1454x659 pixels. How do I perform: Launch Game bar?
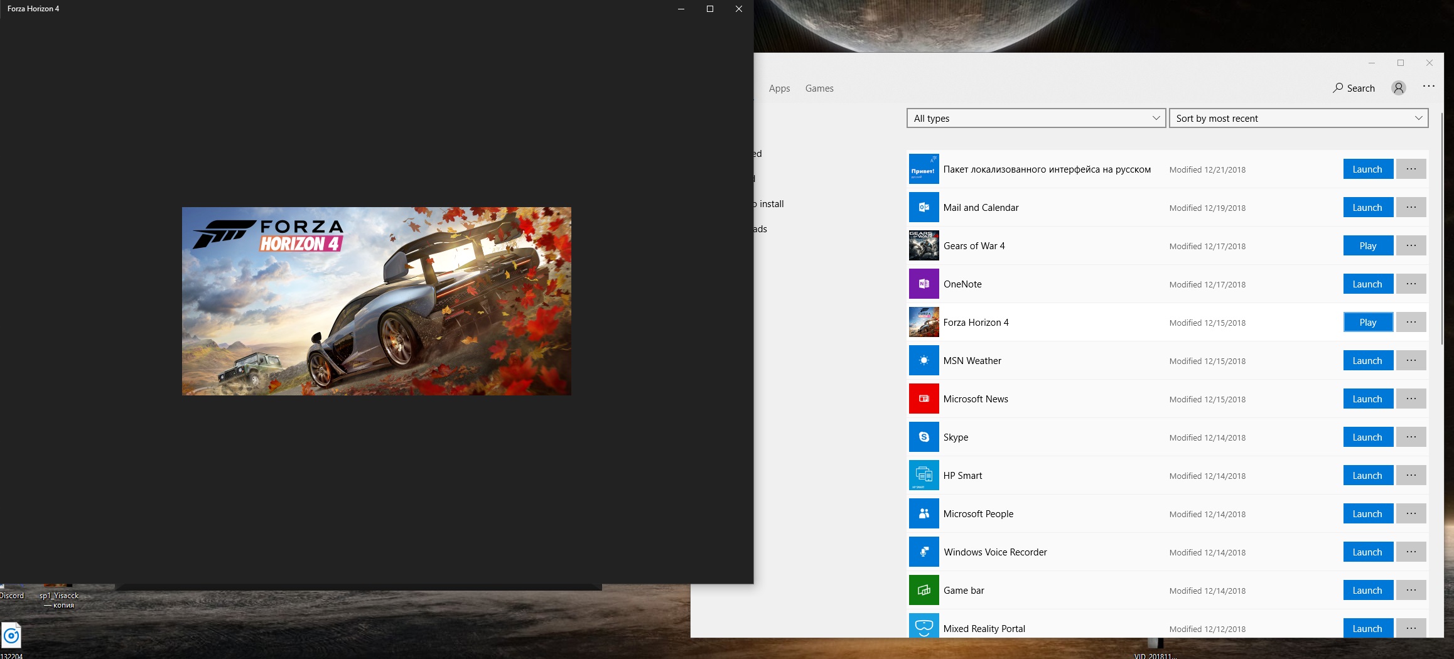(x=1368, y=591)
